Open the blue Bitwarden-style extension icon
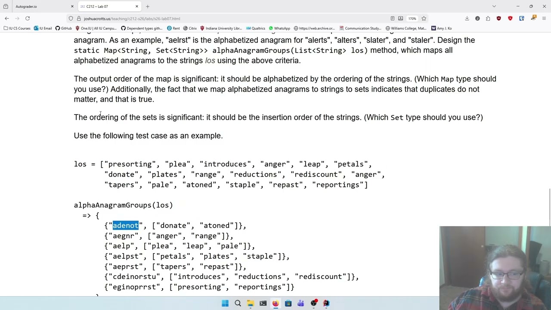Image resolution: width=551 pixels, height=310 pixels. click(x=522, y=19)
